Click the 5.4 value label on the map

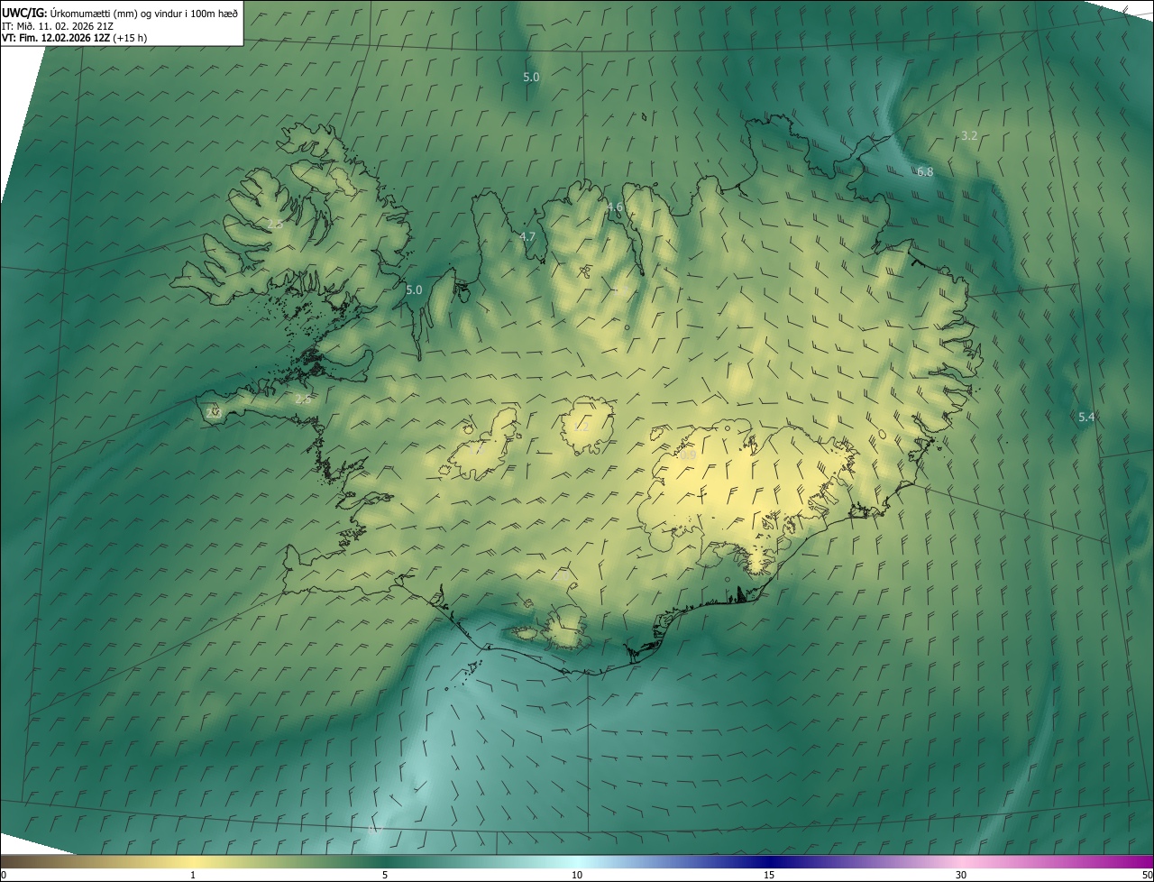point(1086,417)
